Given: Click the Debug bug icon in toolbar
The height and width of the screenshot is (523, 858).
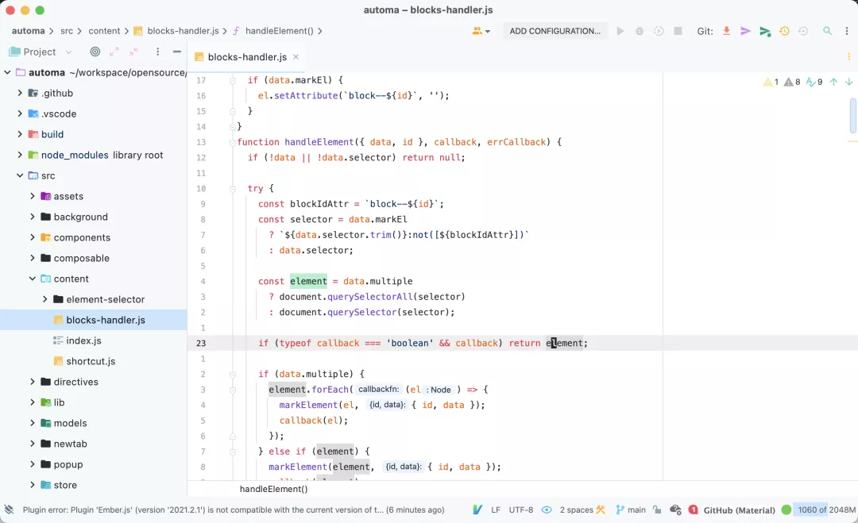Looking at the screenshot, I should tap(639, 31).
